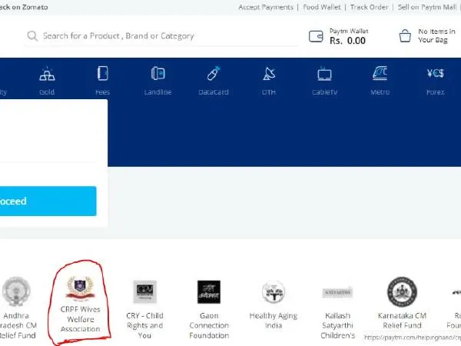This screenshot has height=346, width=461.
Task: Open Sell on Paytm Mall link
Action: coord(427,8)
